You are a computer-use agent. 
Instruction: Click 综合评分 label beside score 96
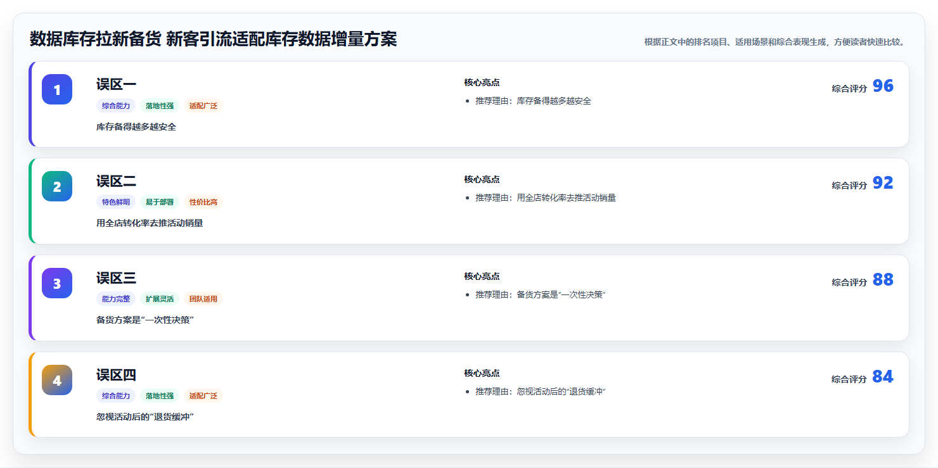[x=849, y=89]
